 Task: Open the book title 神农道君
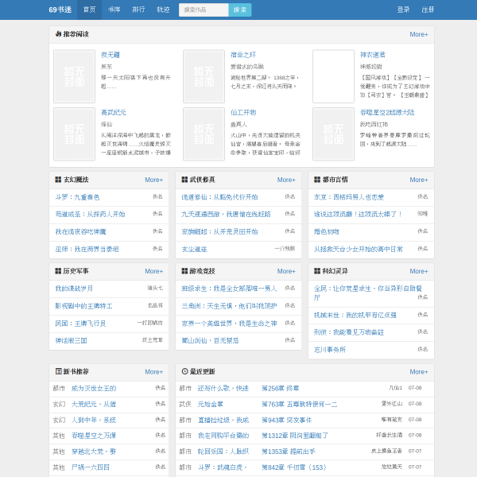click(x=373, y=55)
